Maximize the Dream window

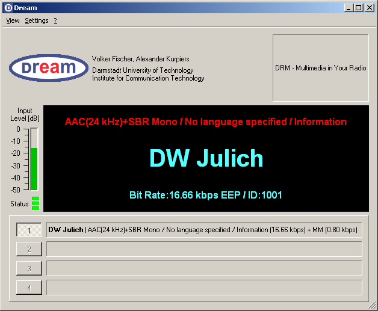tap(359, 7)
